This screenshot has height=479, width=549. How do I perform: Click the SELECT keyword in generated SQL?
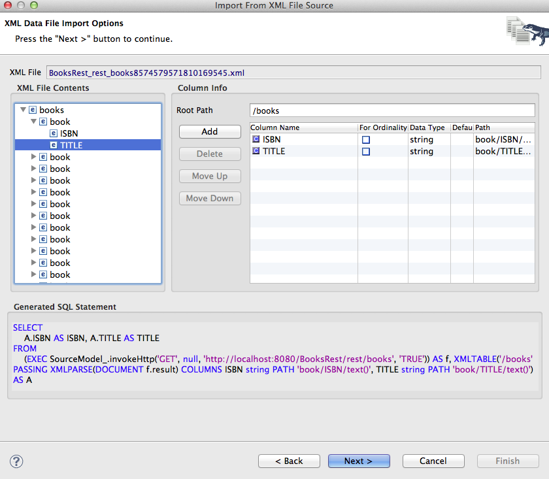click(x=27, y=328)
